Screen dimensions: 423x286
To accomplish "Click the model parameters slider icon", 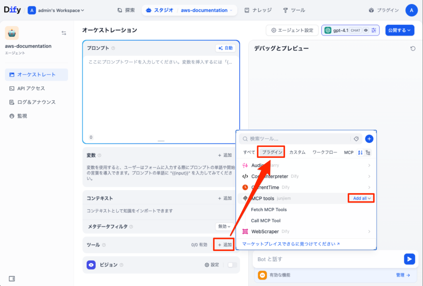I will 373,30.
